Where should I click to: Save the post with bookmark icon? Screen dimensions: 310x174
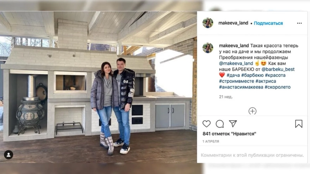click(x=298, y=124)
